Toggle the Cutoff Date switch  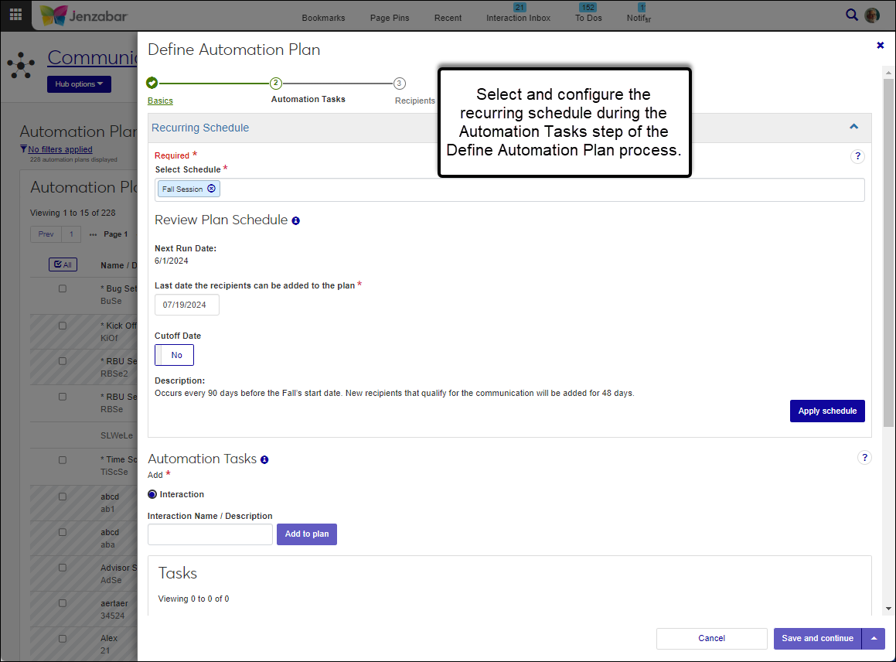(175, 355)
